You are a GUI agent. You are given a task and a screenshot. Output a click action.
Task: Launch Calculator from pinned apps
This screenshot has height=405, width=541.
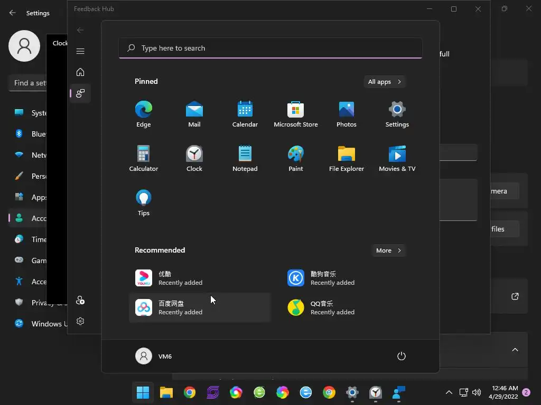(x=144, y=158)
